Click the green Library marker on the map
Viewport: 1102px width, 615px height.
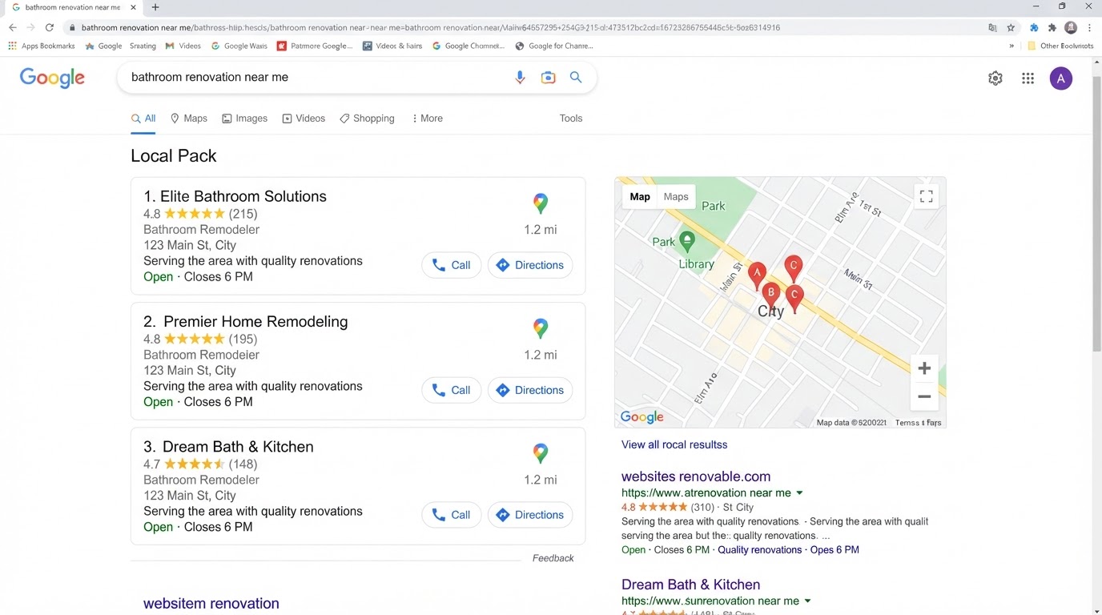click(x=686, y=241)
